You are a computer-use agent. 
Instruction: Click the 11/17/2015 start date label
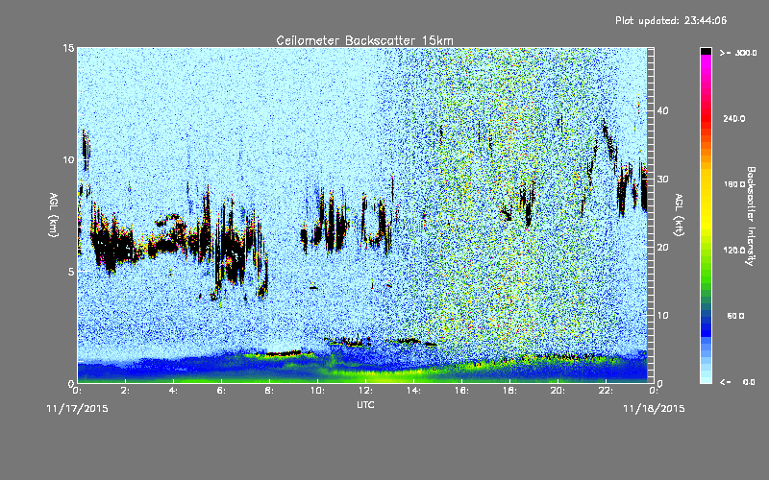(x=77, y=409)
